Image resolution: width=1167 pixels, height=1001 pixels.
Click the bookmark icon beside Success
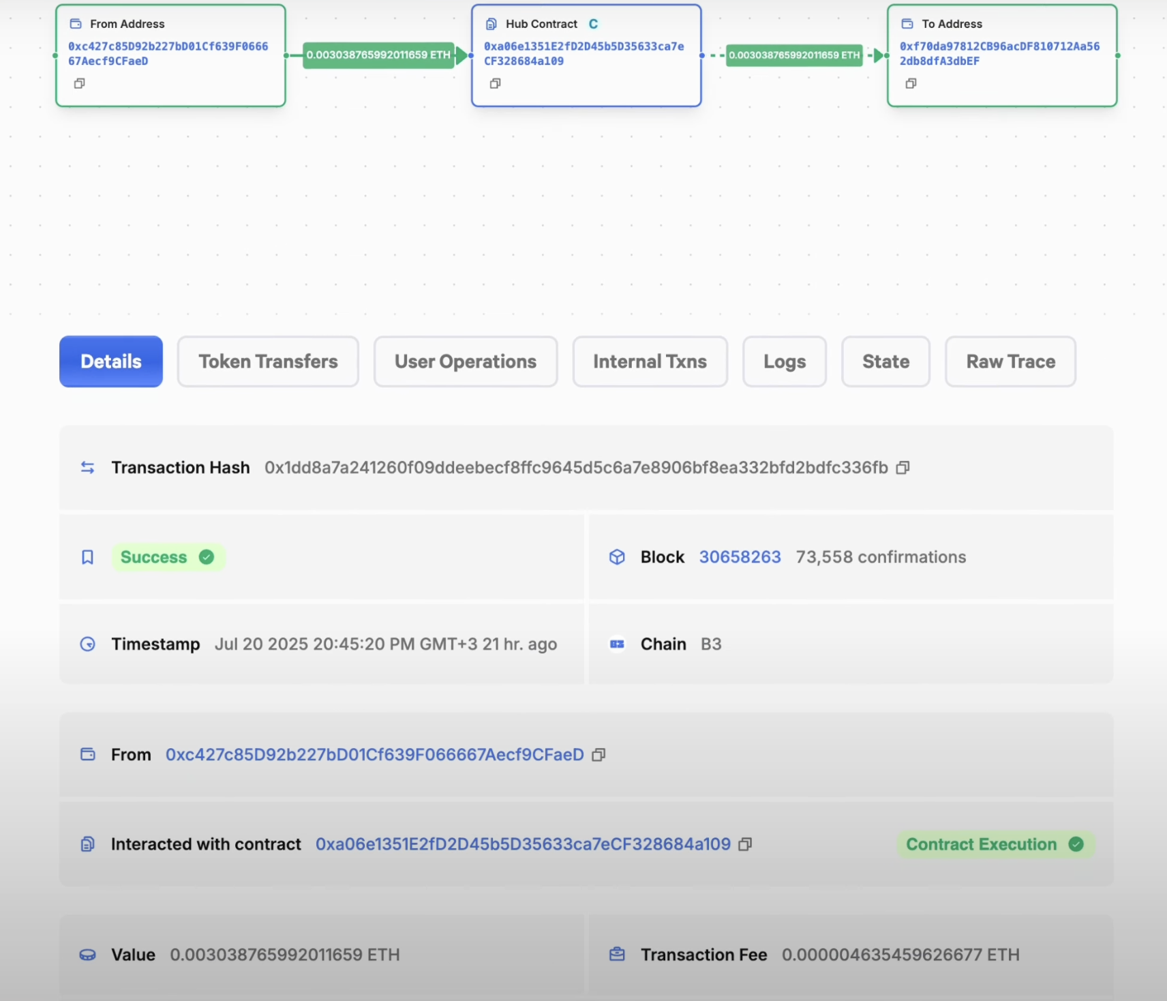pos(87,557)
